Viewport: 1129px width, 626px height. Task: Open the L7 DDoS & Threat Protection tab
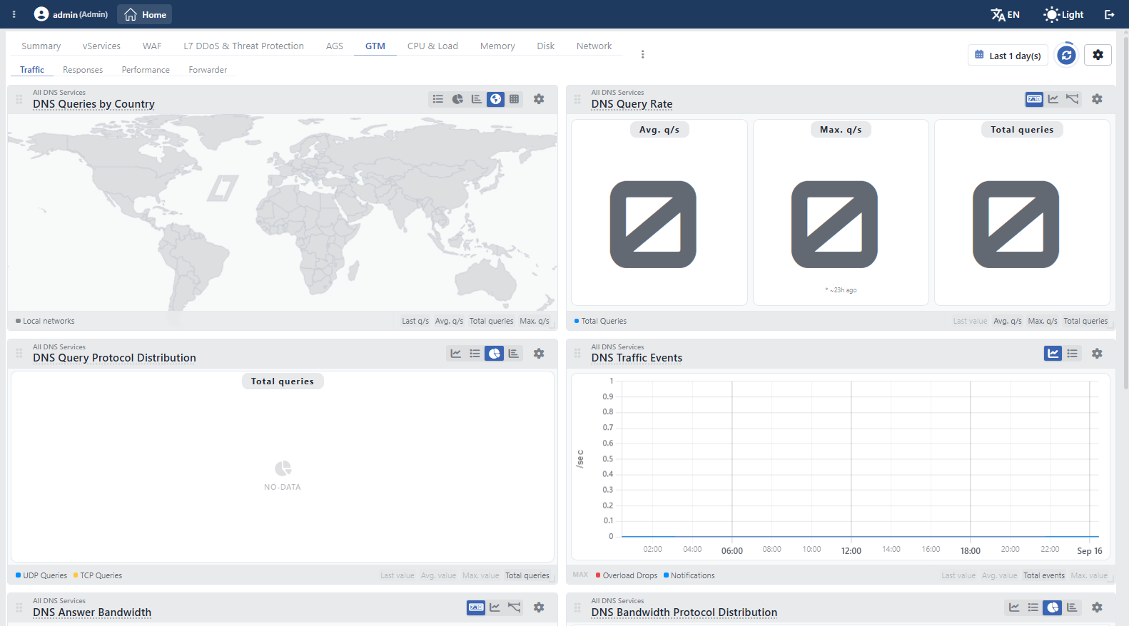(243, 46)
